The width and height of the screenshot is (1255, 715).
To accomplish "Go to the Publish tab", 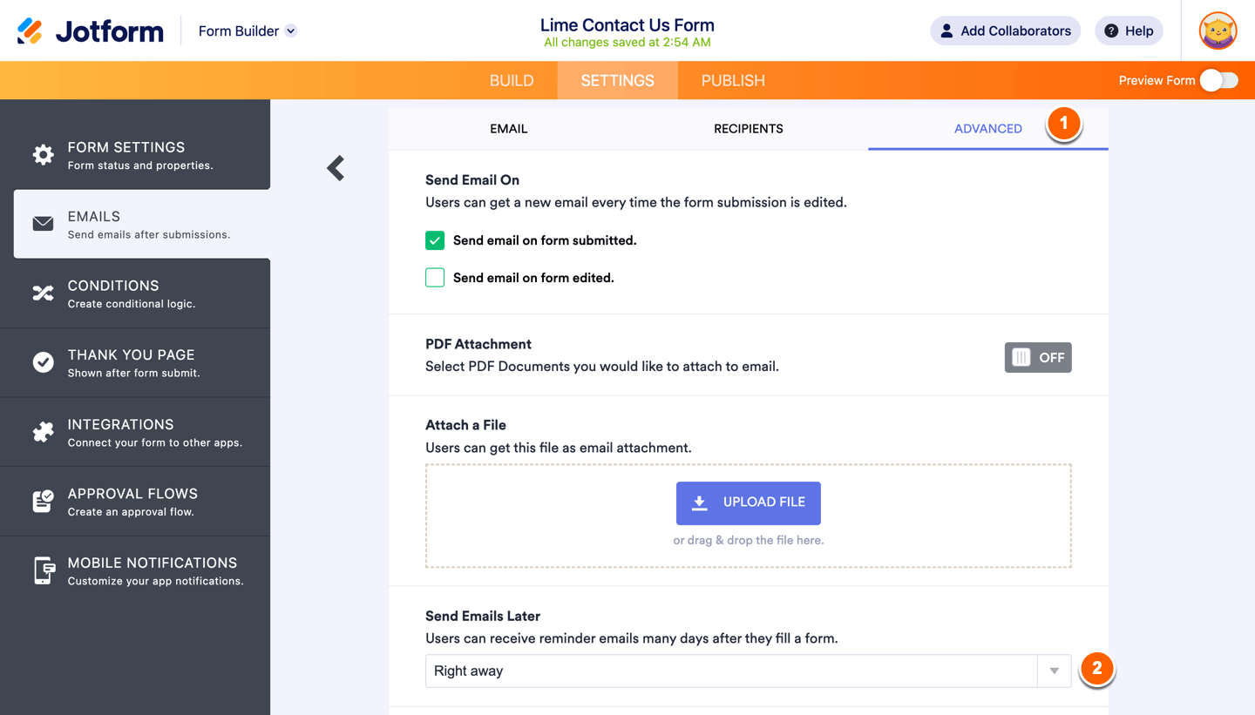I will click(x=733, y=80).
